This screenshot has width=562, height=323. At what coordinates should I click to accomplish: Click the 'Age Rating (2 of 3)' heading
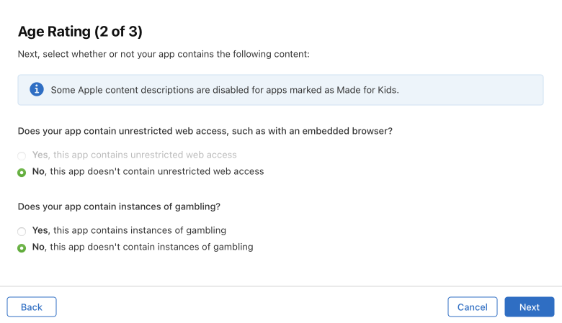pyautogui.click(x=80, y=32)
